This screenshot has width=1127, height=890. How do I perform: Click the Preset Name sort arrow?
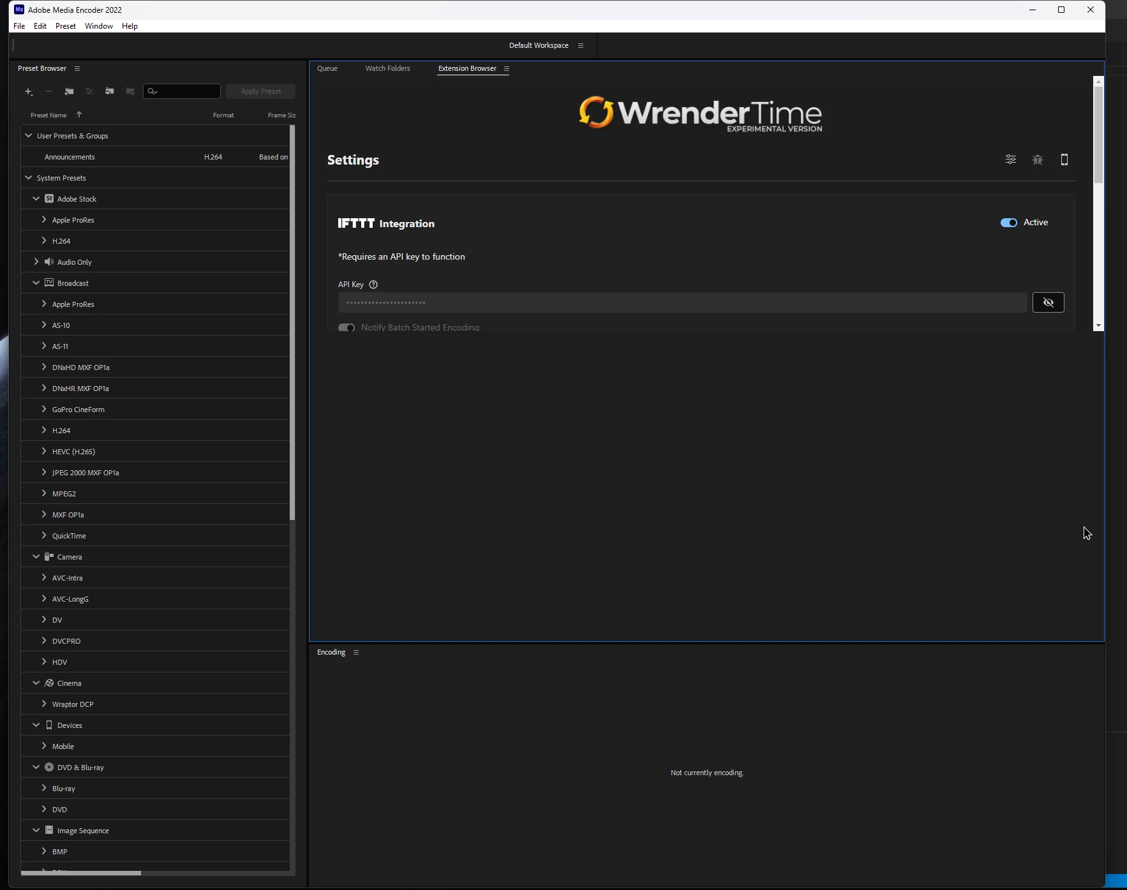tap(79, 115)
